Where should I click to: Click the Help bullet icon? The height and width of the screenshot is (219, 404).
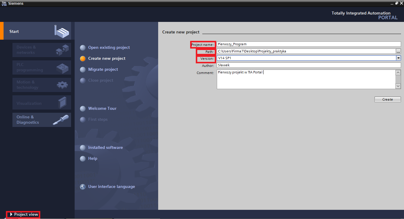tap(83, 159)
